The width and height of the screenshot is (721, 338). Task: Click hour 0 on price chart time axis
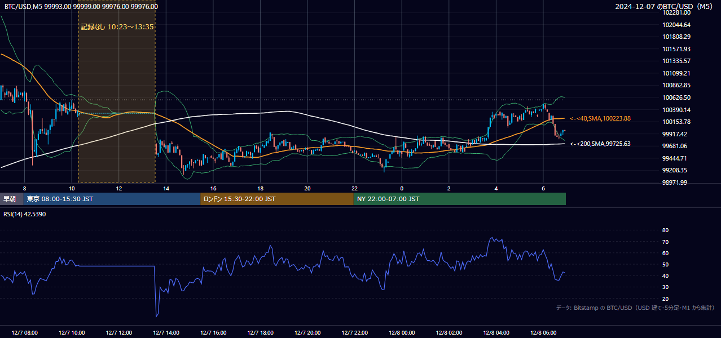pyautogui.click(x=402, y=188)
